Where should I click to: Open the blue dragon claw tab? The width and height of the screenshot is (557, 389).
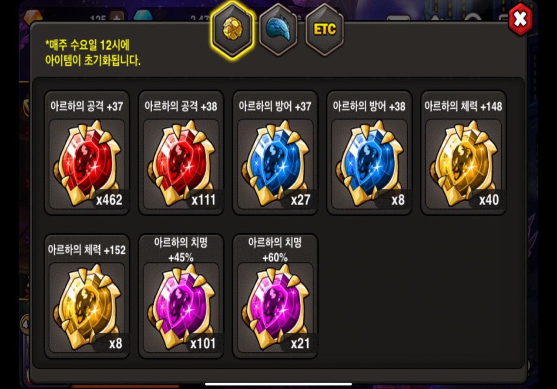[x=278, y=29]
